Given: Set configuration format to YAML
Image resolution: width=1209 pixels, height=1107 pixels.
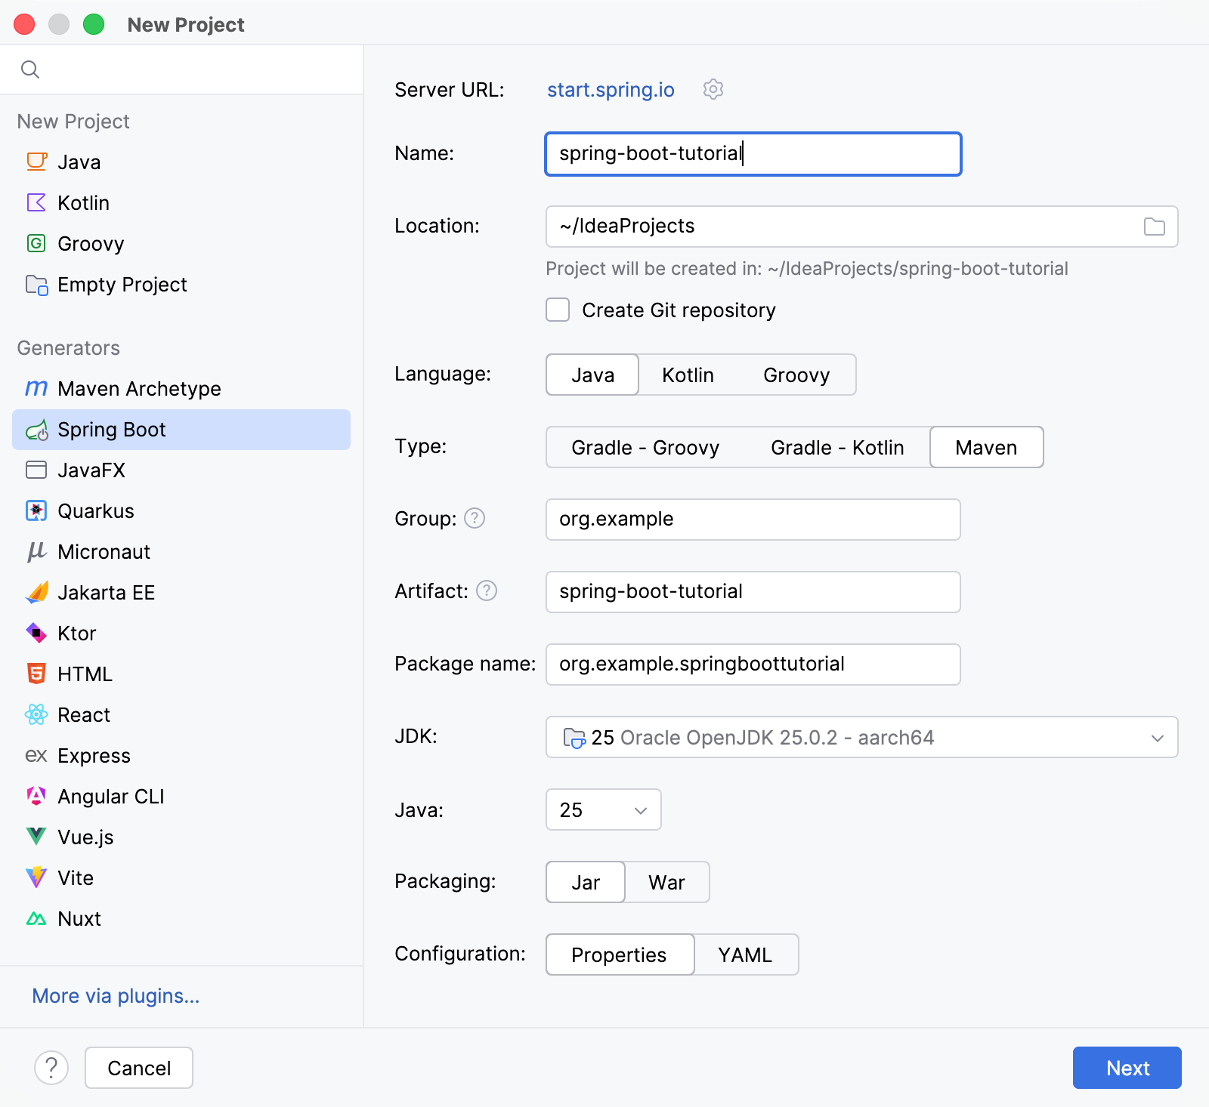Looking at the screenshot, I should click(745, 954).
